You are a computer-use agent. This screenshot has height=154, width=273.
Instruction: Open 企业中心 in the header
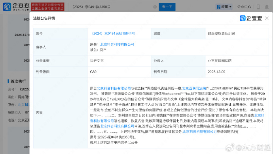(244, 7)
